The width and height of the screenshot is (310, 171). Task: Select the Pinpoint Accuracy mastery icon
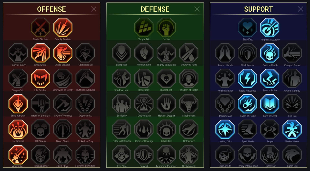click(x=270, y=27)
